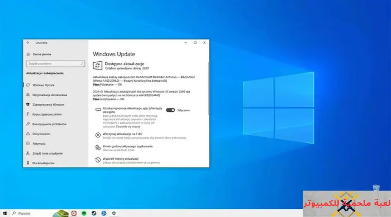Click the Znajdź ustawienie search field
Image resolution: width=391 pixels, height=217 pixels.
pyautogui.click(x=55, y=64)
